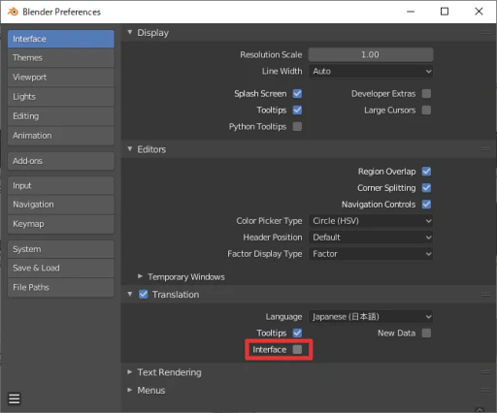Image resolution: width=497 pixels, height=413 pixels.
Task: Check the Interface translation box
Action: (297, 349)
